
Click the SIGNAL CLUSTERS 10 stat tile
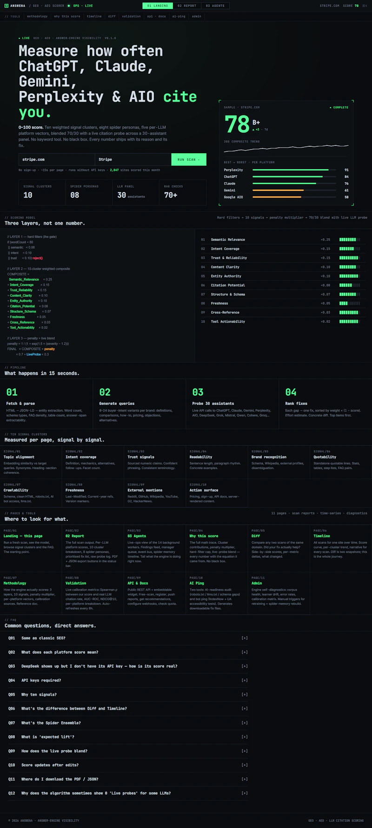[x=42, y=192]
